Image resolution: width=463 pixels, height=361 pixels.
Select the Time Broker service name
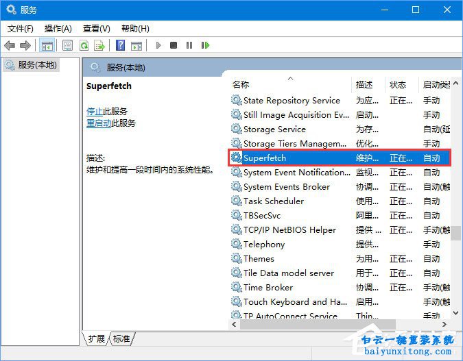(x=268, y=287)
